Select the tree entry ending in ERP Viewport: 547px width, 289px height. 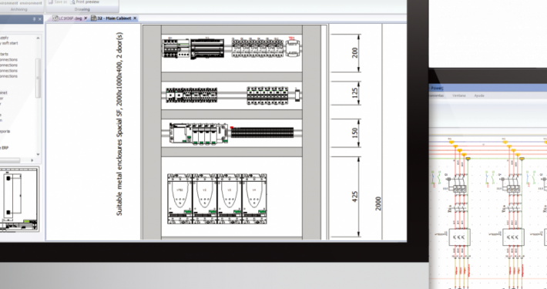[x=4, y=148]
